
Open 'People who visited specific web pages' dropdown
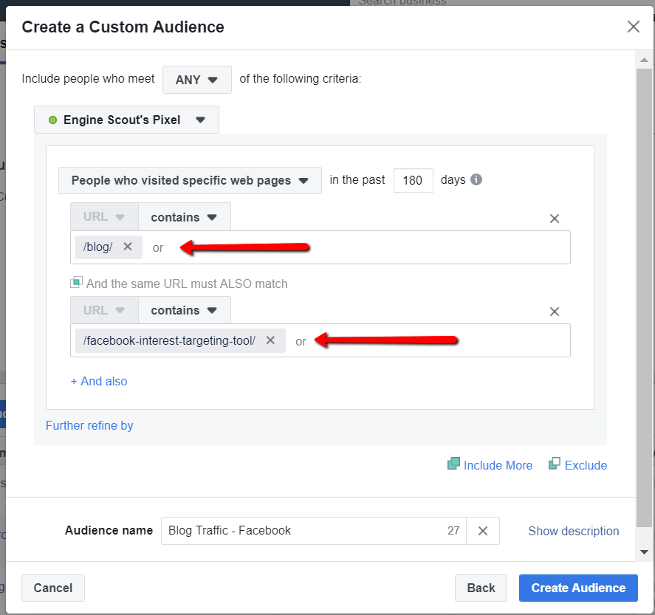[190, 181]
